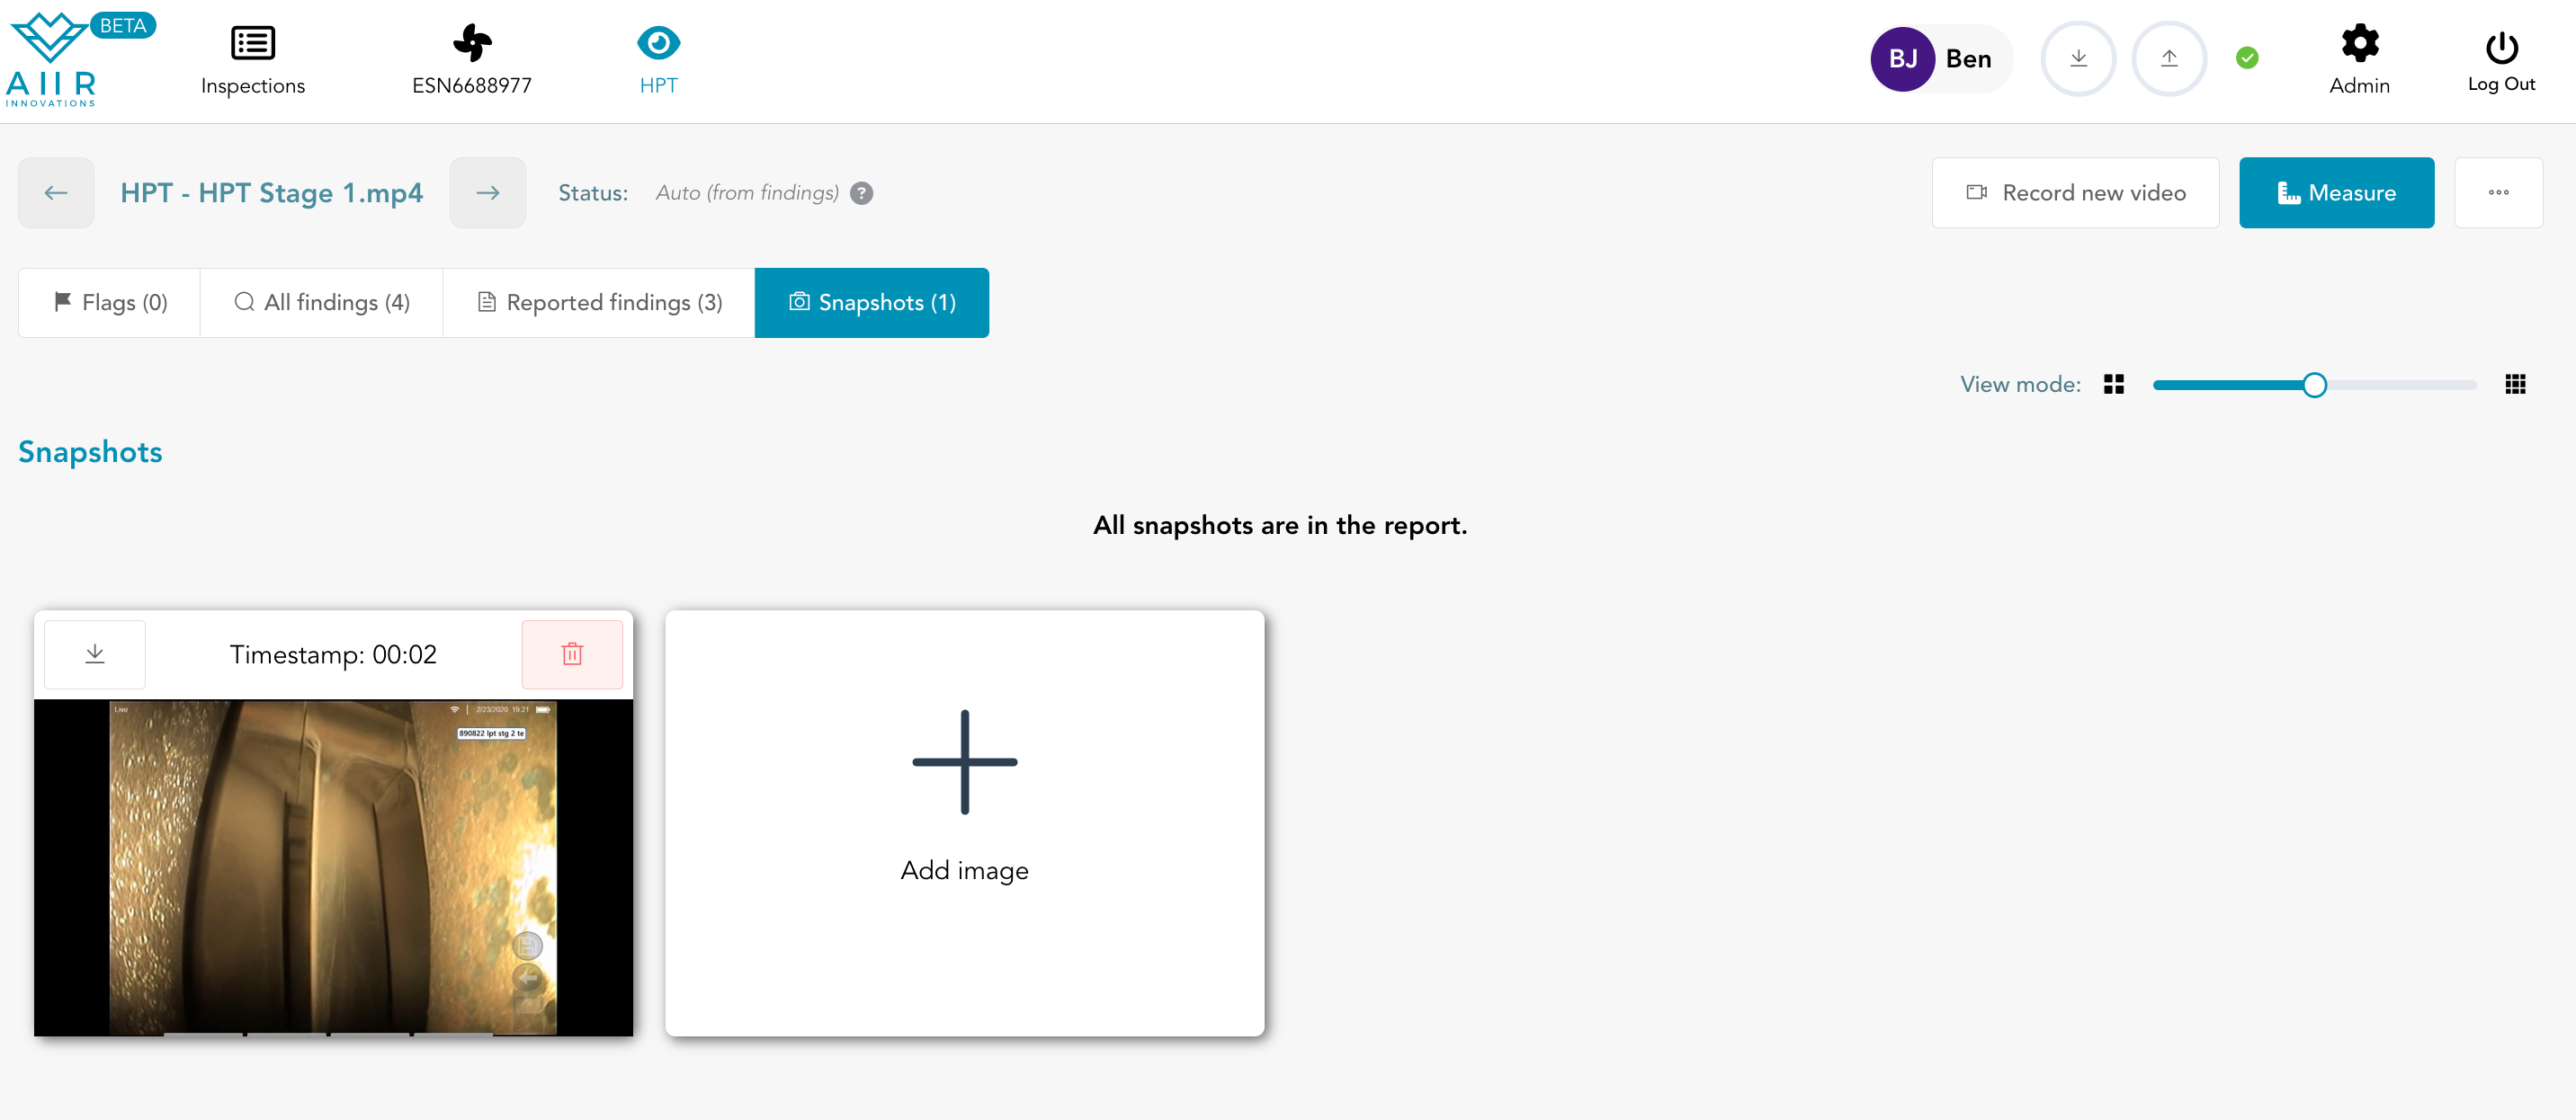Open the ESN6688977 engine fan icon
The height and width of the screenshot is (1120, 2576).
tap(472, 44)
